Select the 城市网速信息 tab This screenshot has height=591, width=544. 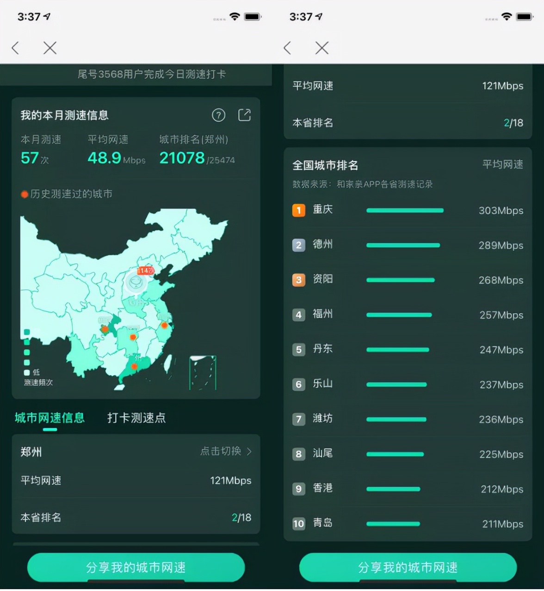(49, 418)
